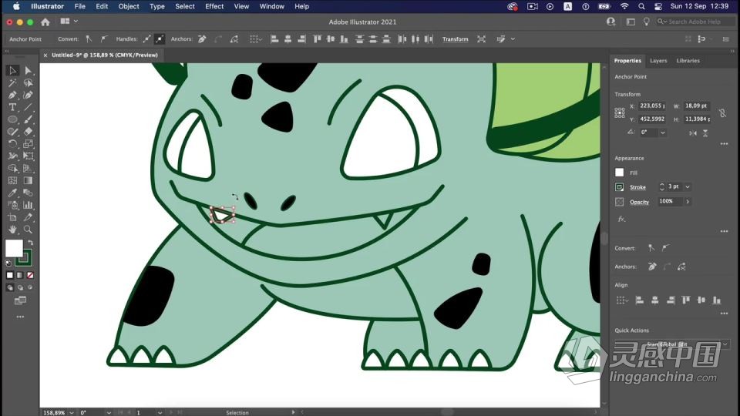
Task: Switch to the Libraries tab
Action: coord(688,61)
